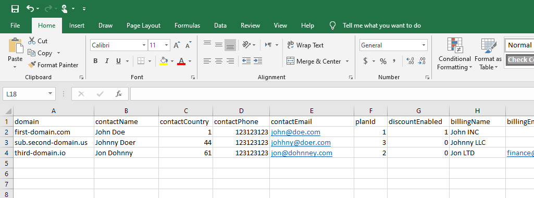Open john@doe.com email link
Screen dimensions: 534x198
point(295,132)
